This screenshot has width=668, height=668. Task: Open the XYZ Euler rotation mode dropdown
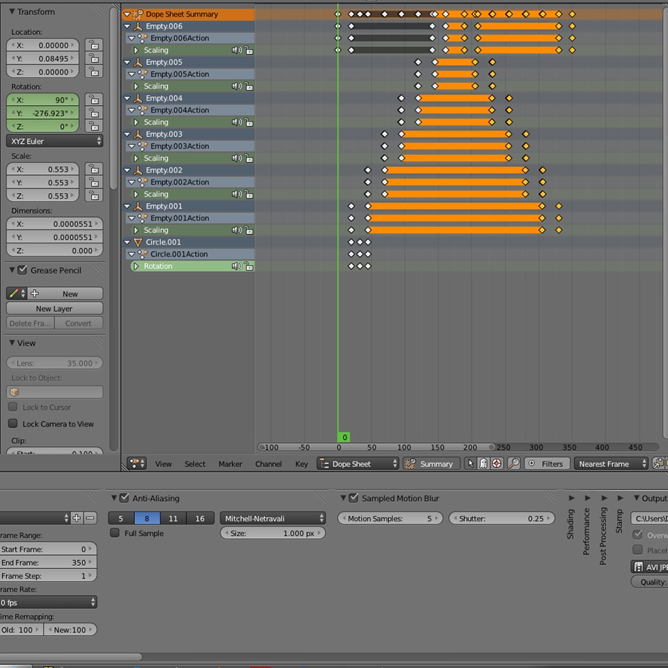point(54,141)
